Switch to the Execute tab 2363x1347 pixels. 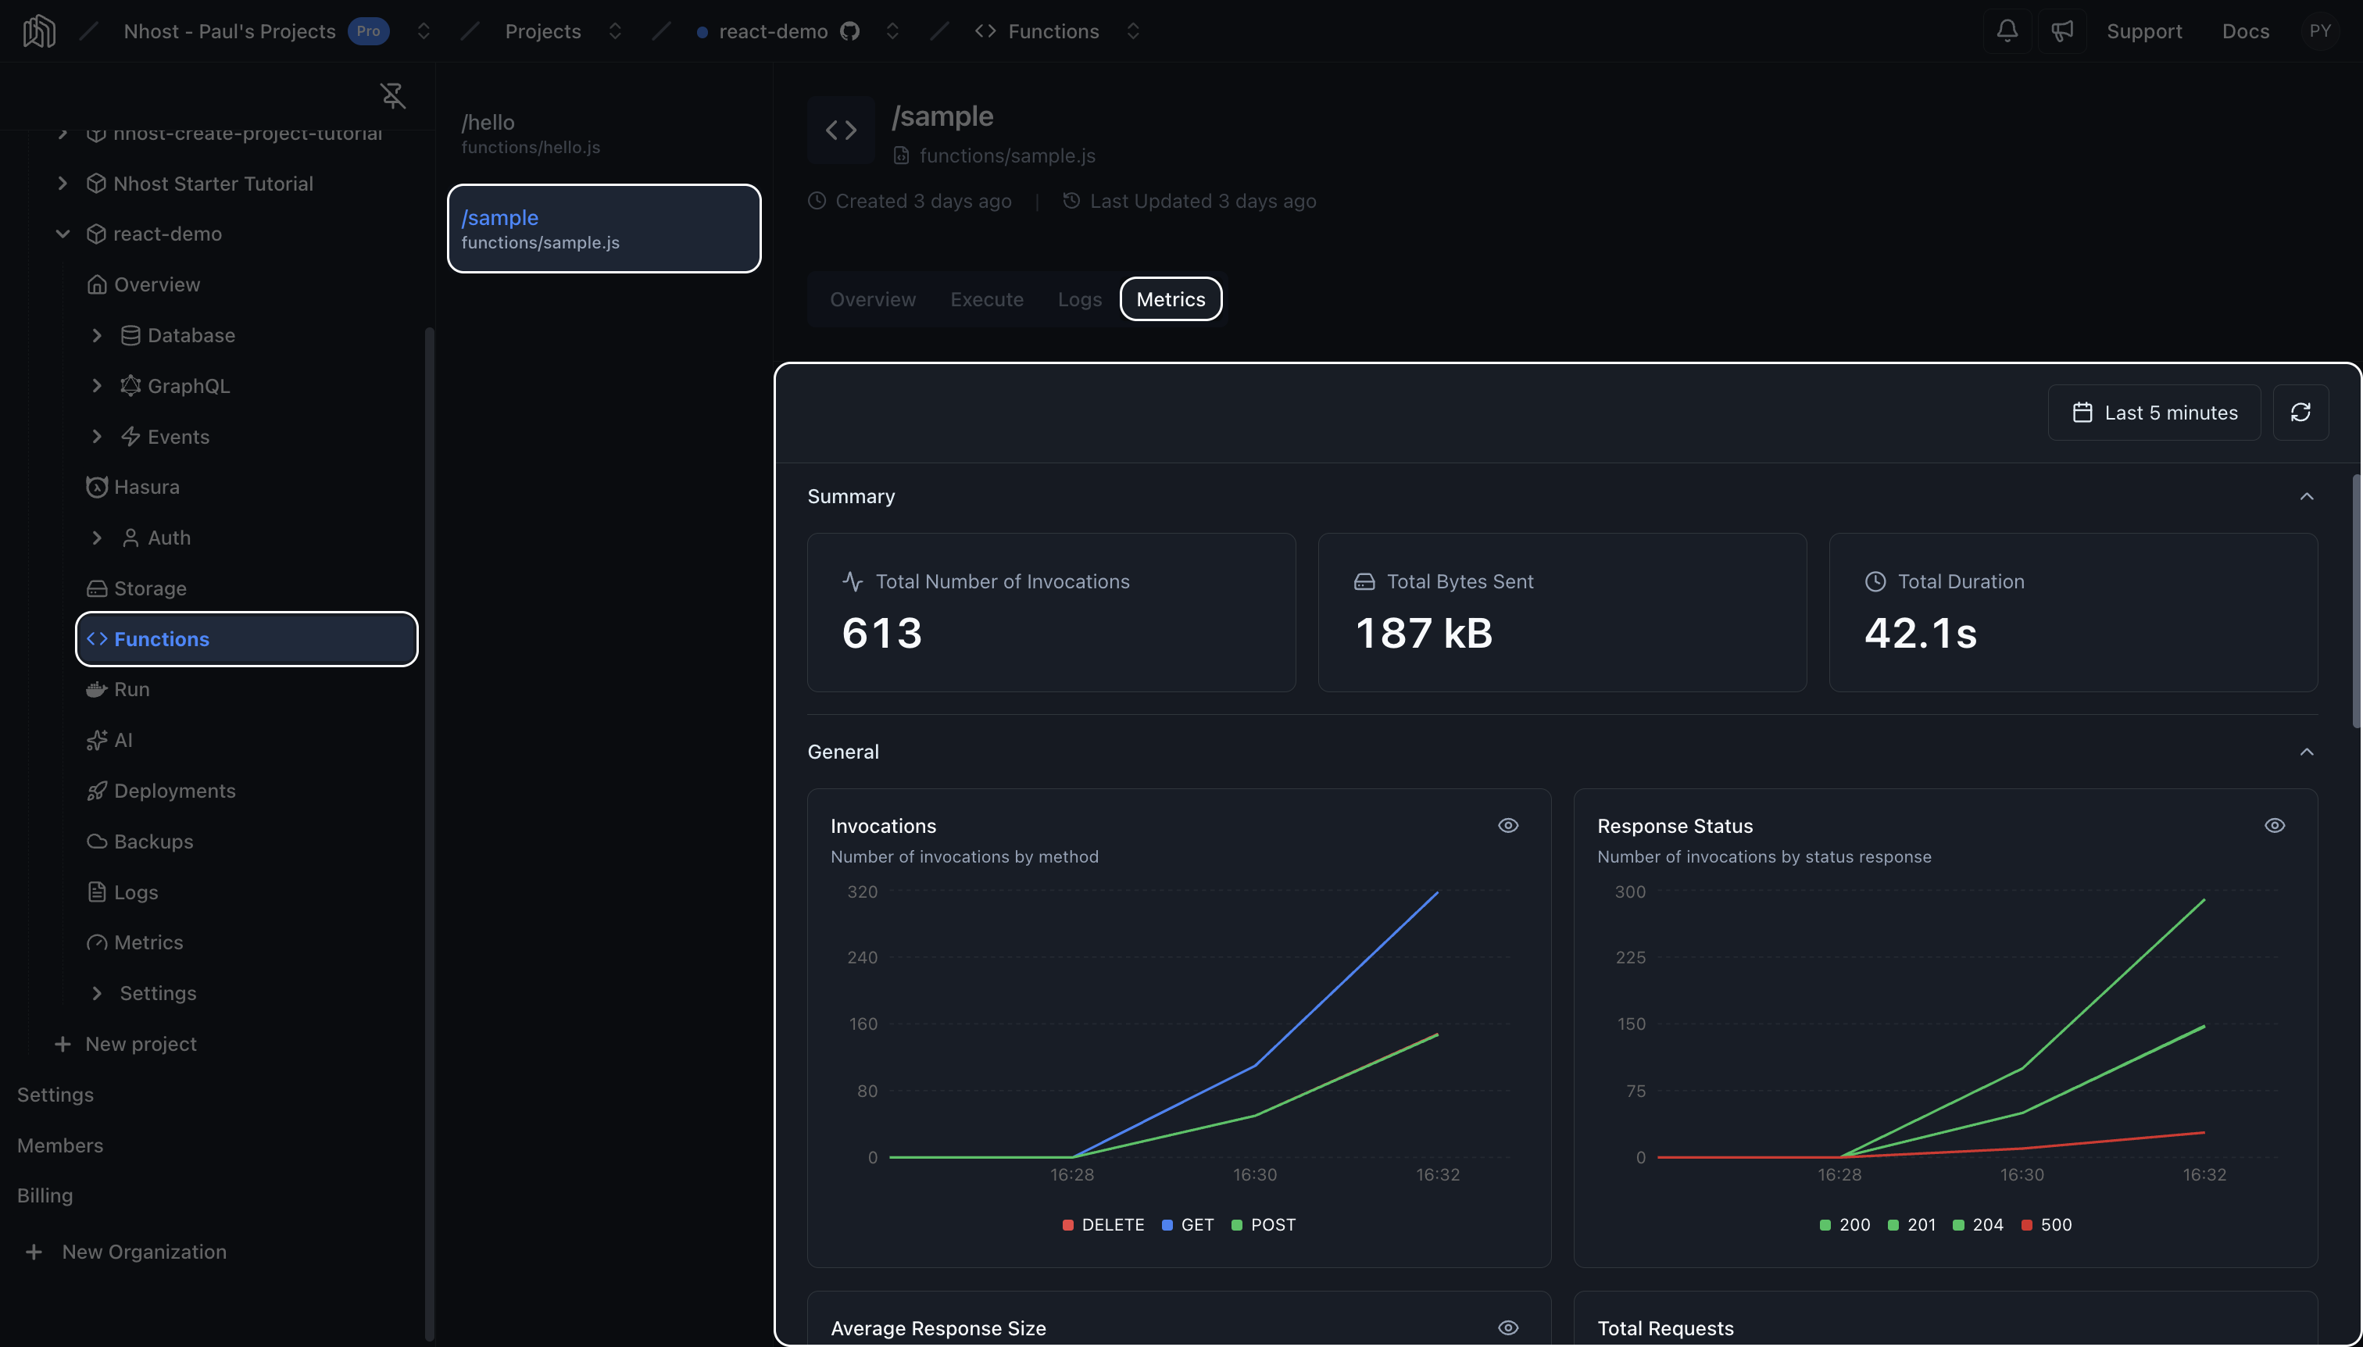(x=986, y=300)
